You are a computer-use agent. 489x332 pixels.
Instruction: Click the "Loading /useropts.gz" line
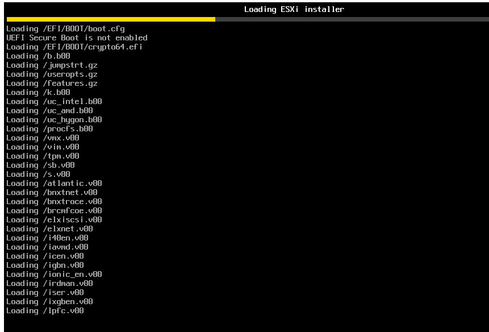(x=52, y=74)
